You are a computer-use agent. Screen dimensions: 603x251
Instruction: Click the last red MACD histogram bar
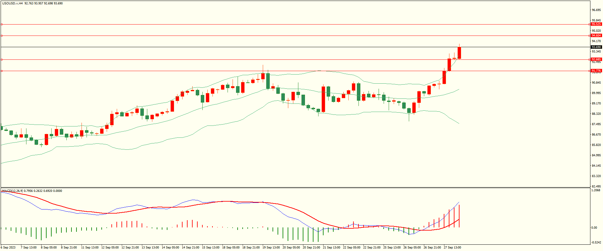459,216
